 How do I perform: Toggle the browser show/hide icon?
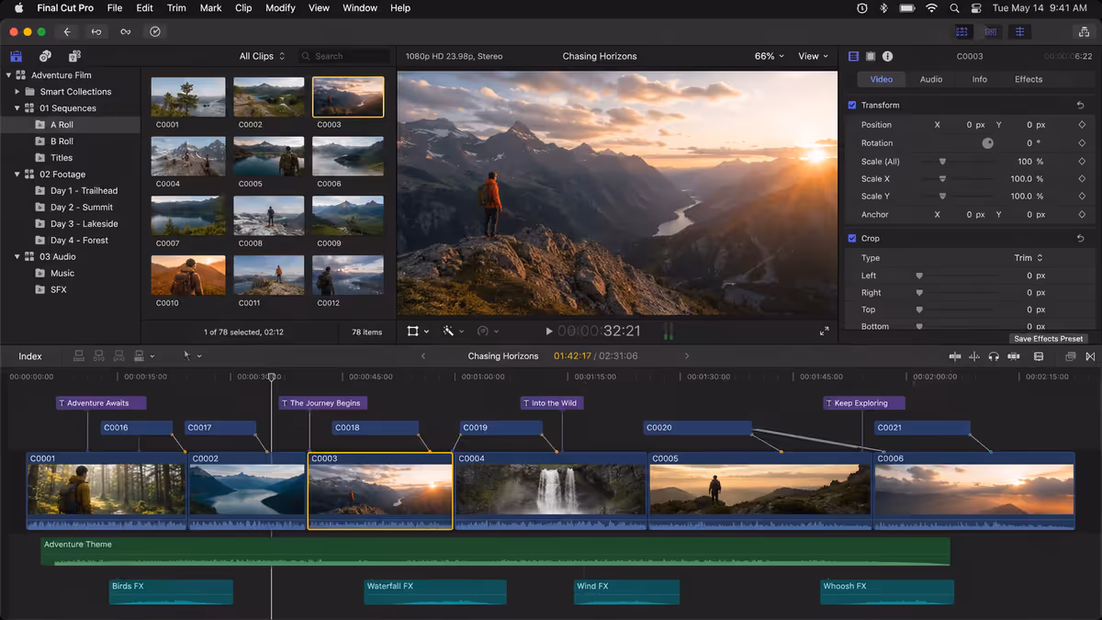(x=962, y=31)
